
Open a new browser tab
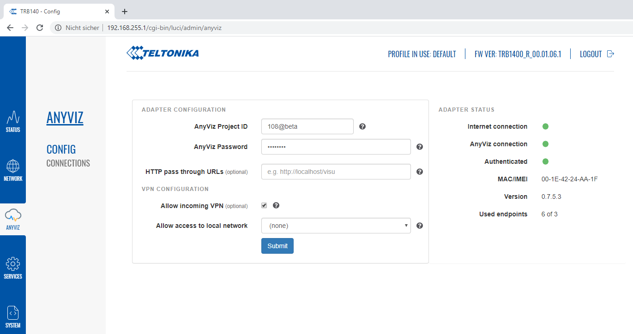tap(124, 12)
